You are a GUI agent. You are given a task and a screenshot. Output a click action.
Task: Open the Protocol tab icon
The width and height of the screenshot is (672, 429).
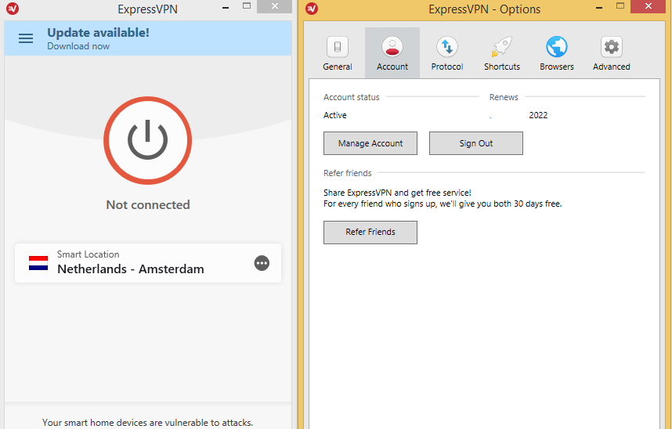coord(447,47)
